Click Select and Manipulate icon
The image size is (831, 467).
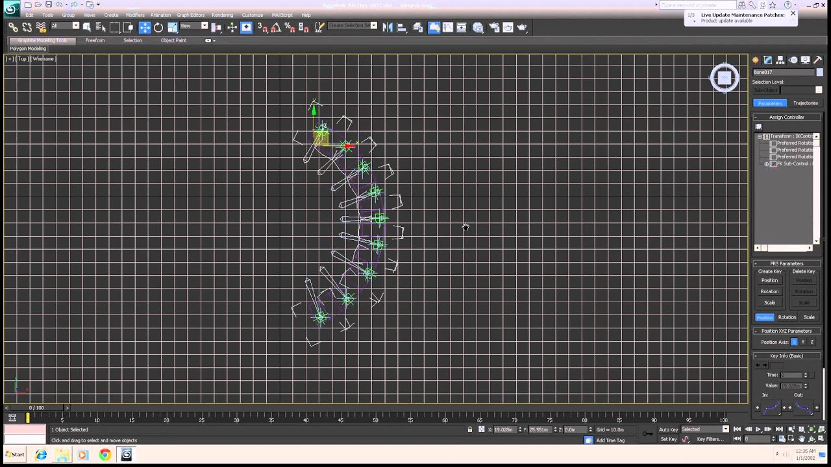click(232, 27)
